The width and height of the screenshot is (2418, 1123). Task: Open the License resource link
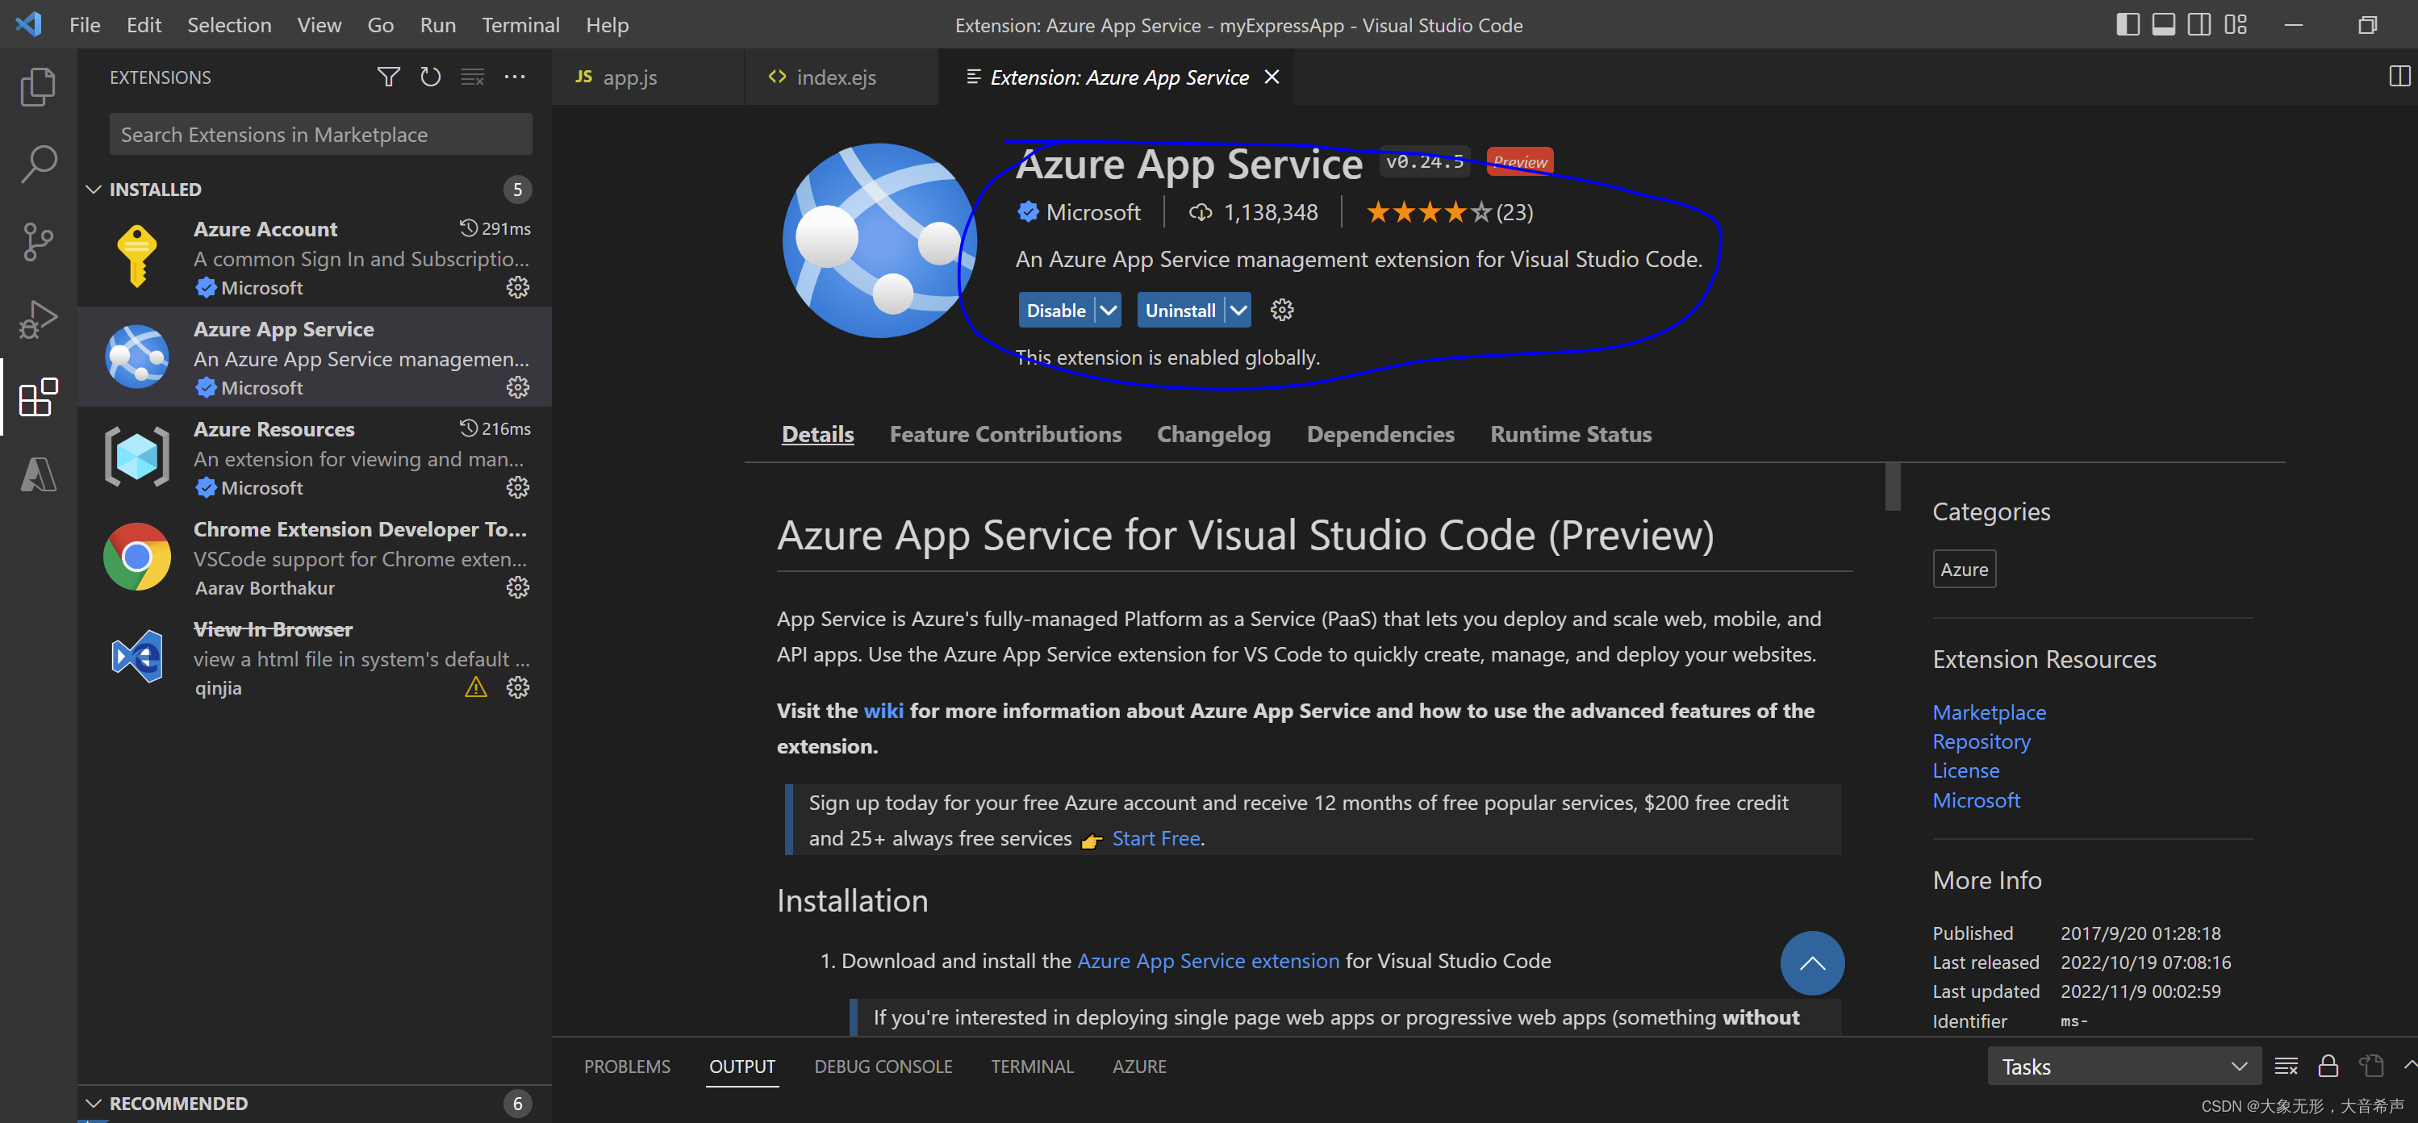pyautogui.click(x=1965, y=770)
